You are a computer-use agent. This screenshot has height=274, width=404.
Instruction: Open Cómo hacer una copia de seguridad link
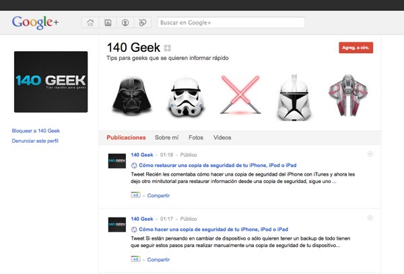click(213, 229)
